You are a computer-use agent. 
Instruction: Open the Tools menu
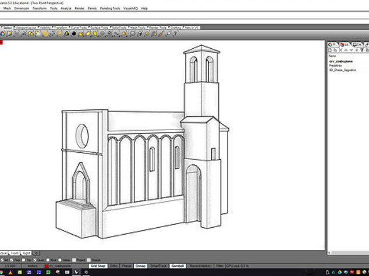[54, 8]
